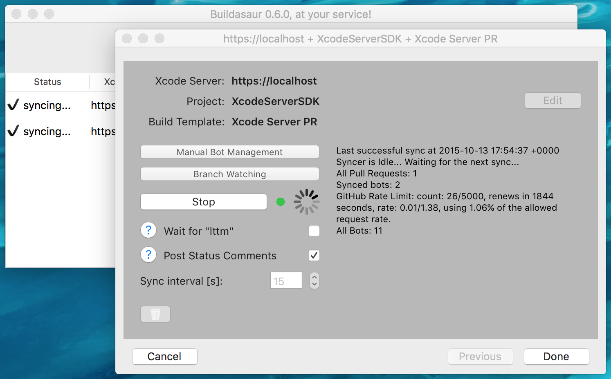Viewport: 611px width, 379px height.
Task: Click the trash delete syncer icon
Action: point(155,314)
